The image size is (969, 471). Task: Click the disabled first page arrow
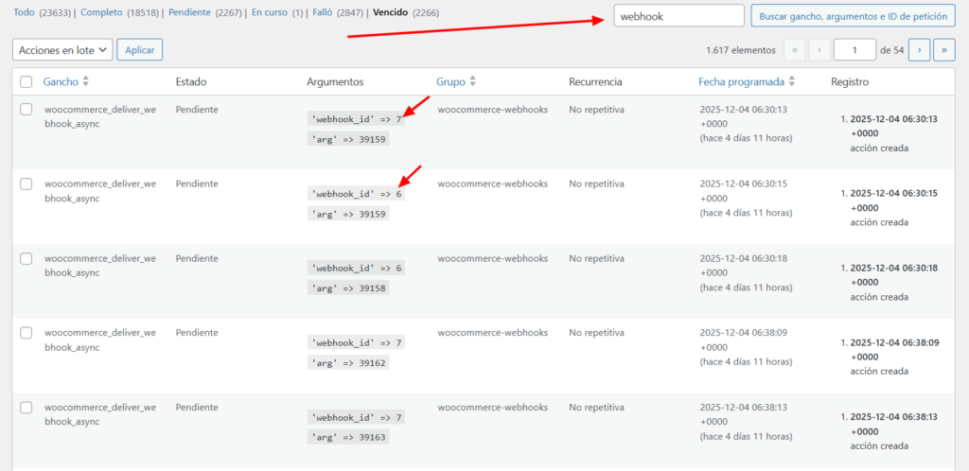pos(796,50)
